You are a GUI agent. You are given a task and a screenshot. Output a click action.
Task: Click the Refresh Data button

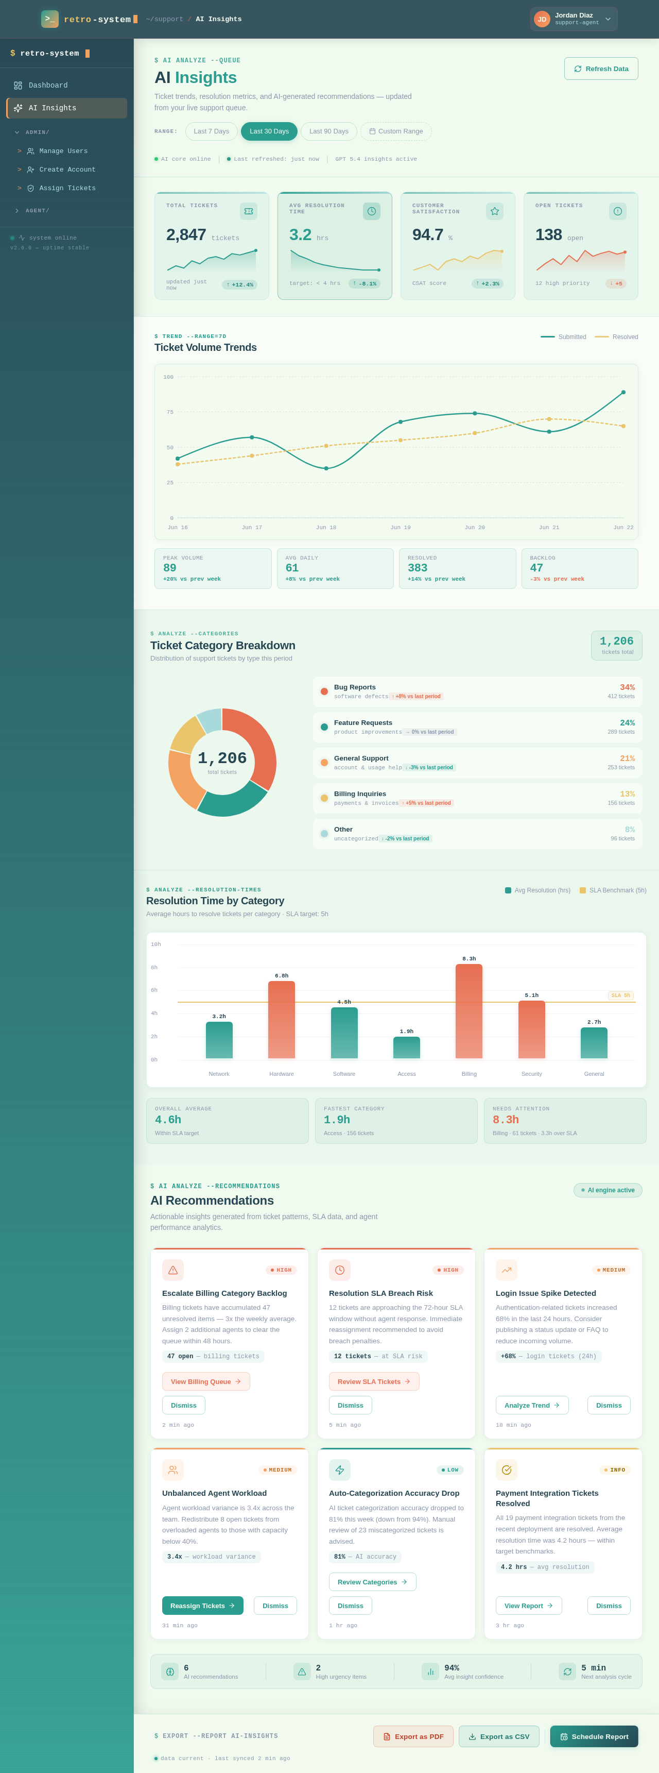tap(601, 69)
